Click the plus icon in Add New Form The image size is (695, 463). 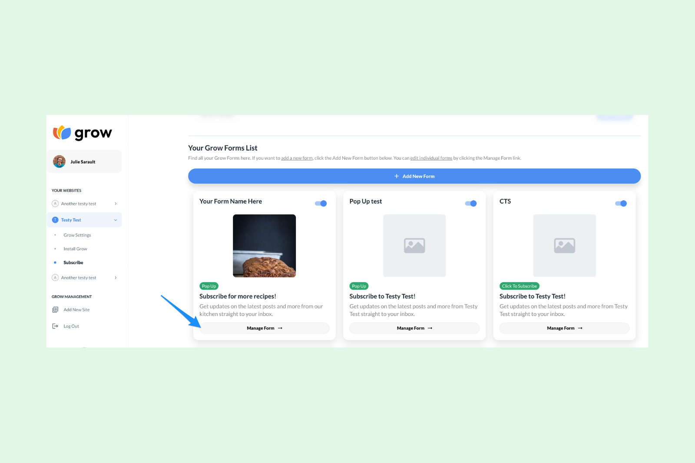click(397, 176)
